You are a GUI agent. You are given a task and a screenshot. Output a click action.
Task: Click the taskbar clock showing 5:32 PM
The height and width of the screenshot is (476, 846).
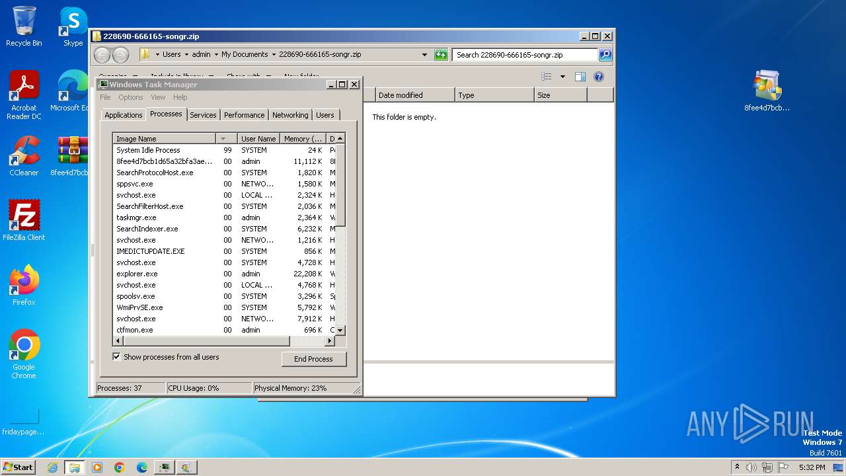(812, 467)
